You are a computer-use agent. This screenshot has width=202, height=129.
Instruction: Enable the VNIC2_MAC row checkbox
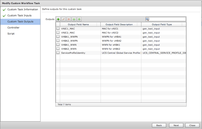[x=58, y=33]
